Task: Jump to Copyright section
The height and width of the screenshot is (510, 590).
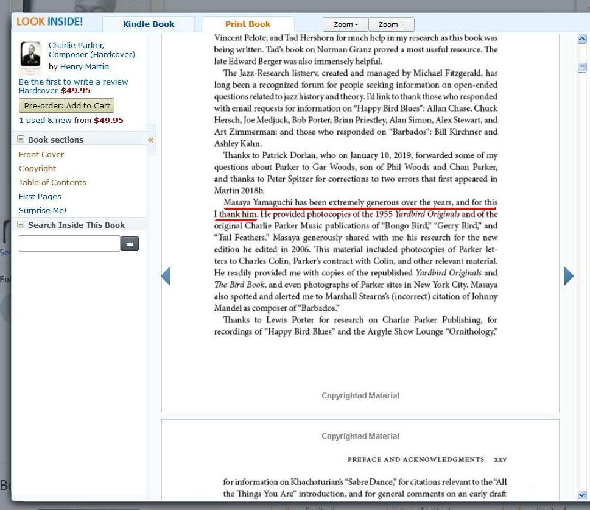Action: pos(37,168)
